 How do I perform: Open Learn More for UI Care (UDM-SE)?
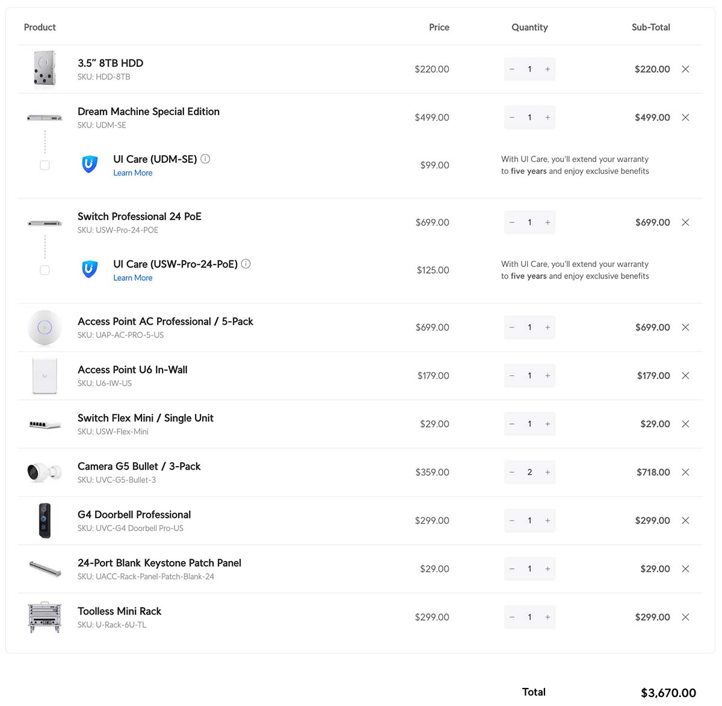132,173
